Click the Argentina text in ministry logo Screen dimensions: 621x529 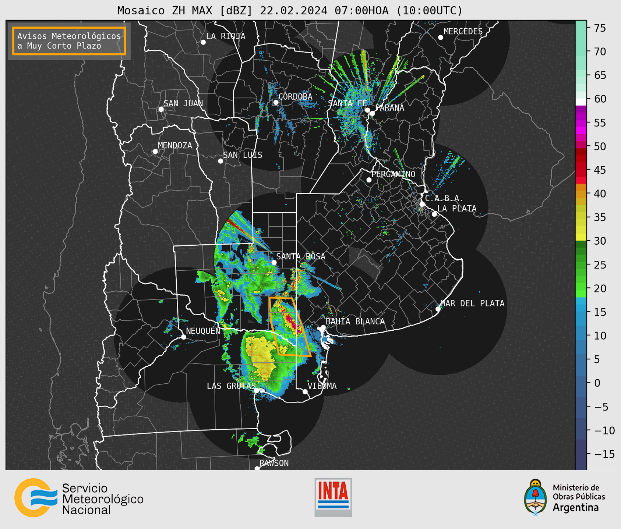coord(576,508)
